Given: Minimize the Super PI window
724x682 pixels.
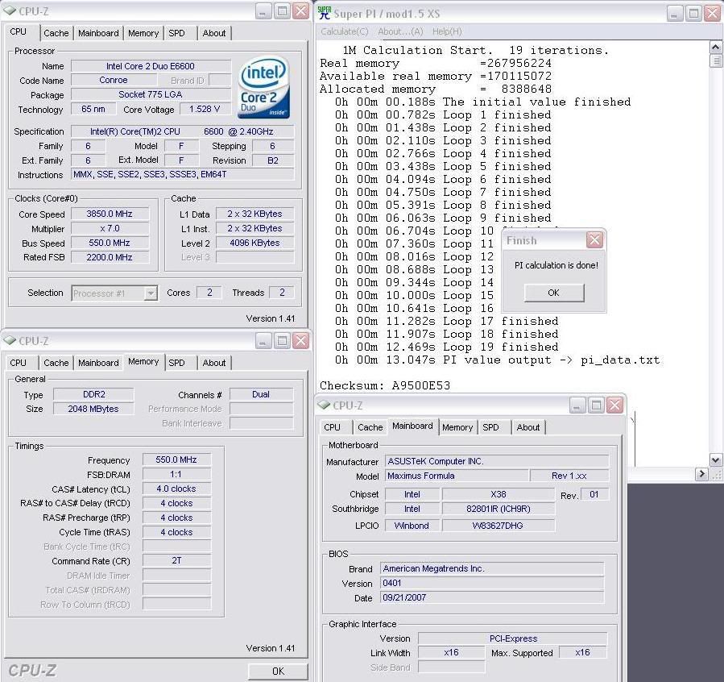Looking at the screenshot, I should [x=674, y=14].
